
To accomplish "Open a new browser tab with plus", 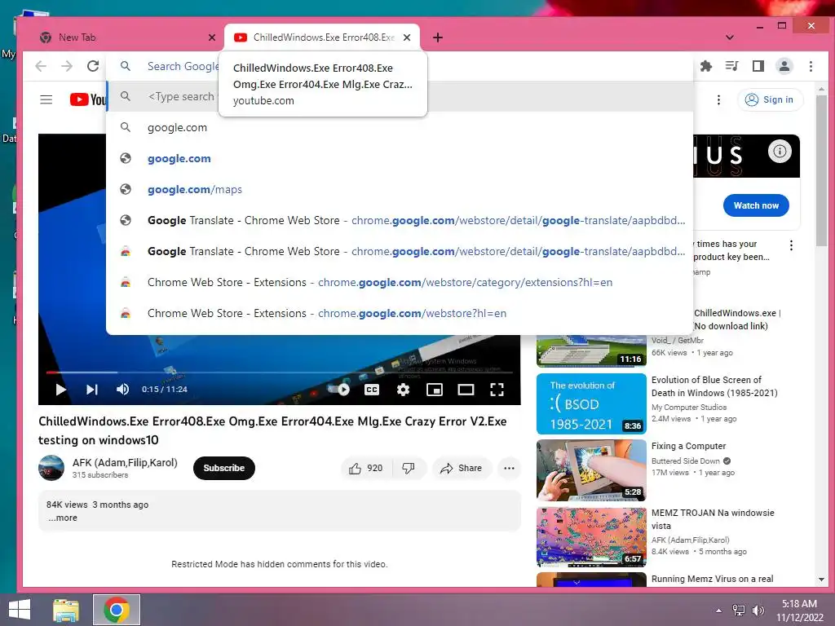I will [438, 37].
